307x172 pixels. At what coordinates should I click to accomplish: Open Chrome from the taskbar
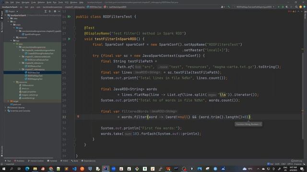[51, 169]
